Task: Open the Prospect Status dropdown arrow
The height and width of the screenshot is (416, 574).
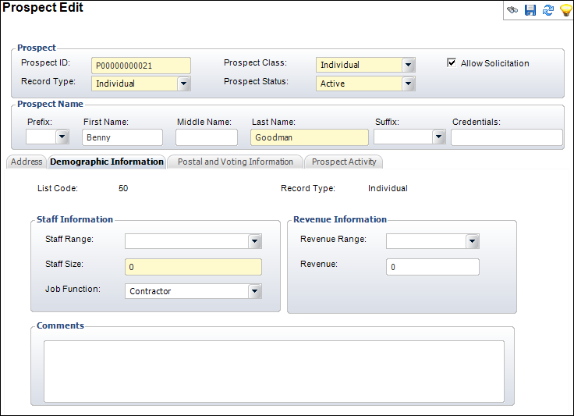Action: point(408,84)
